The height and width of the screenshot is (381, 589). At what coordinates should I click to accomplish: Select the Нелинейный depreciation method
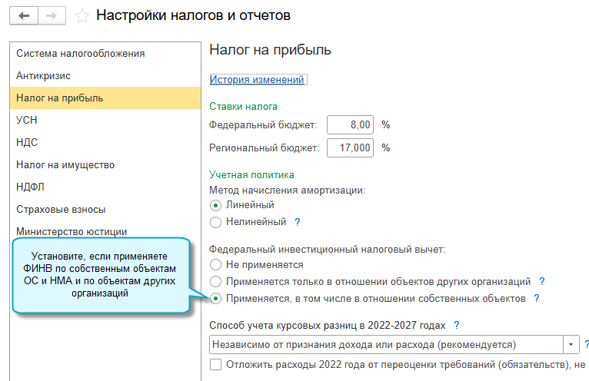tap(216, 222)
